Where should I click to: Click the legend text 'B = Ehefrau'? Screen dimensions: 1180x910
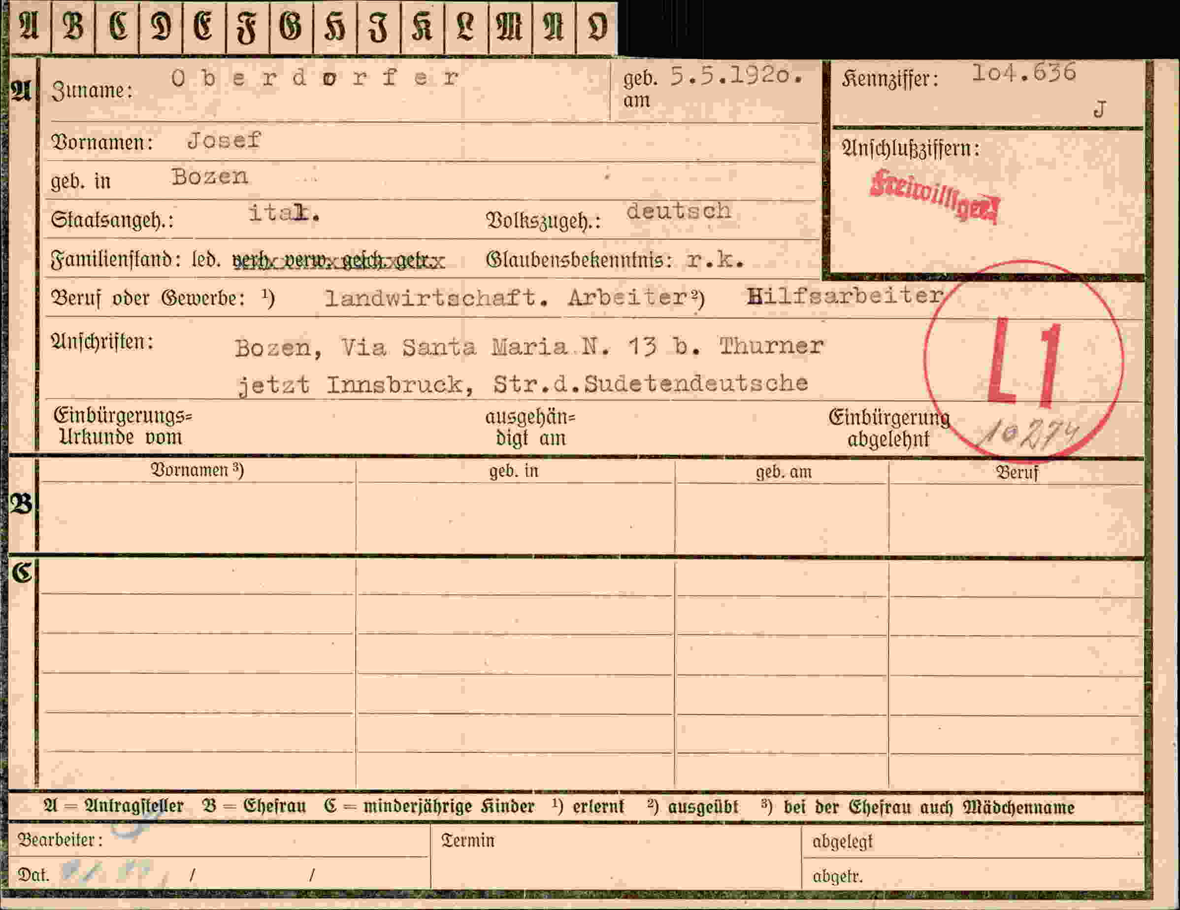click(254, 806)
